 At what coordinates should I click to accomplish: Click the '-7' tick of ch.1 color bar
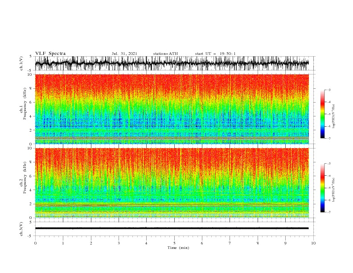click(328, 138)
